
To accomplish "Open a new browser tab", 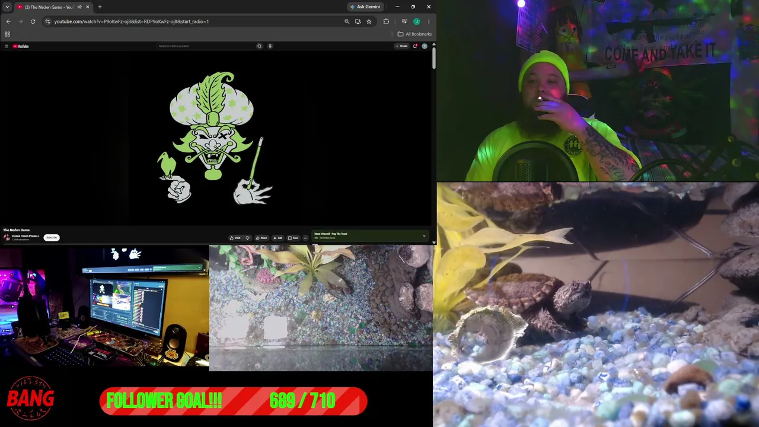I will coord(100,7).
